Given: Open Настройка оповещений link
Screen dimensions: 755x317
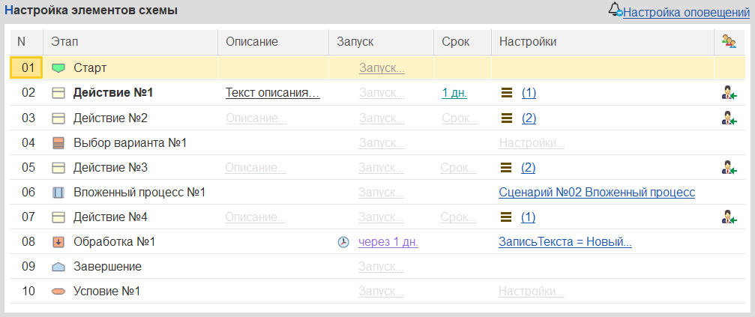Looking at the screenshot, I should (x=686, y=13).
